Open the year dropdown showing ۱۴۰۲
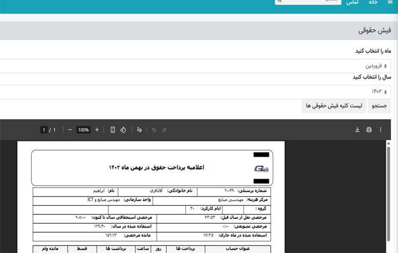 (195, 92)
